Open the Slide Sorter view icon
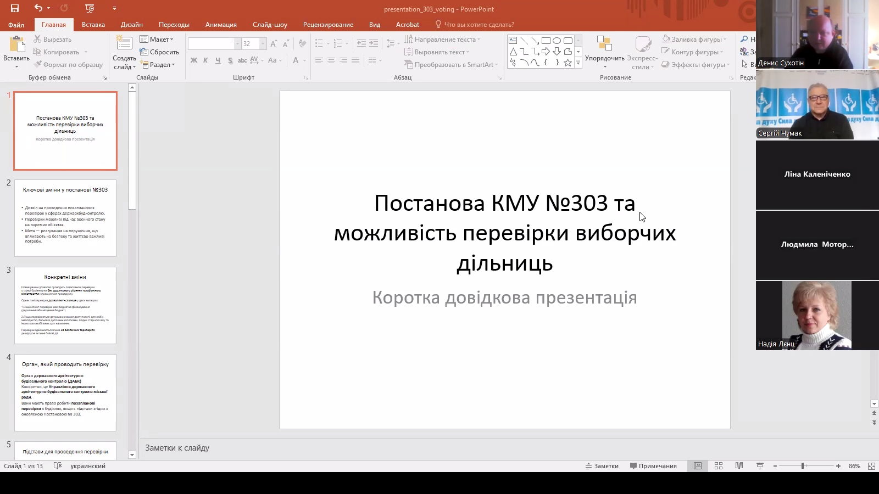Screen dimensions: 879x494 (718, 465)
